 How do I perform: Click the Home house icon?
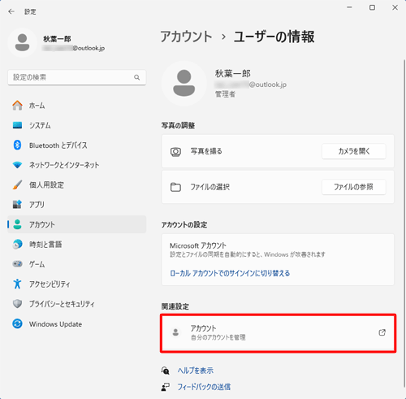pos(17,106)
